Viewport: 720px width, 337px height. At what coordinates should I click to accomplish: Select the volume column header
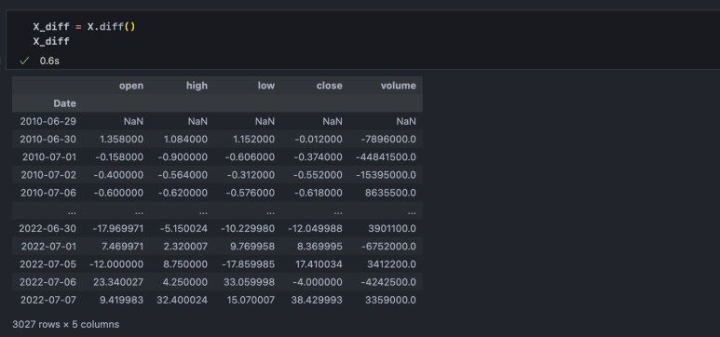coord(398,86)
